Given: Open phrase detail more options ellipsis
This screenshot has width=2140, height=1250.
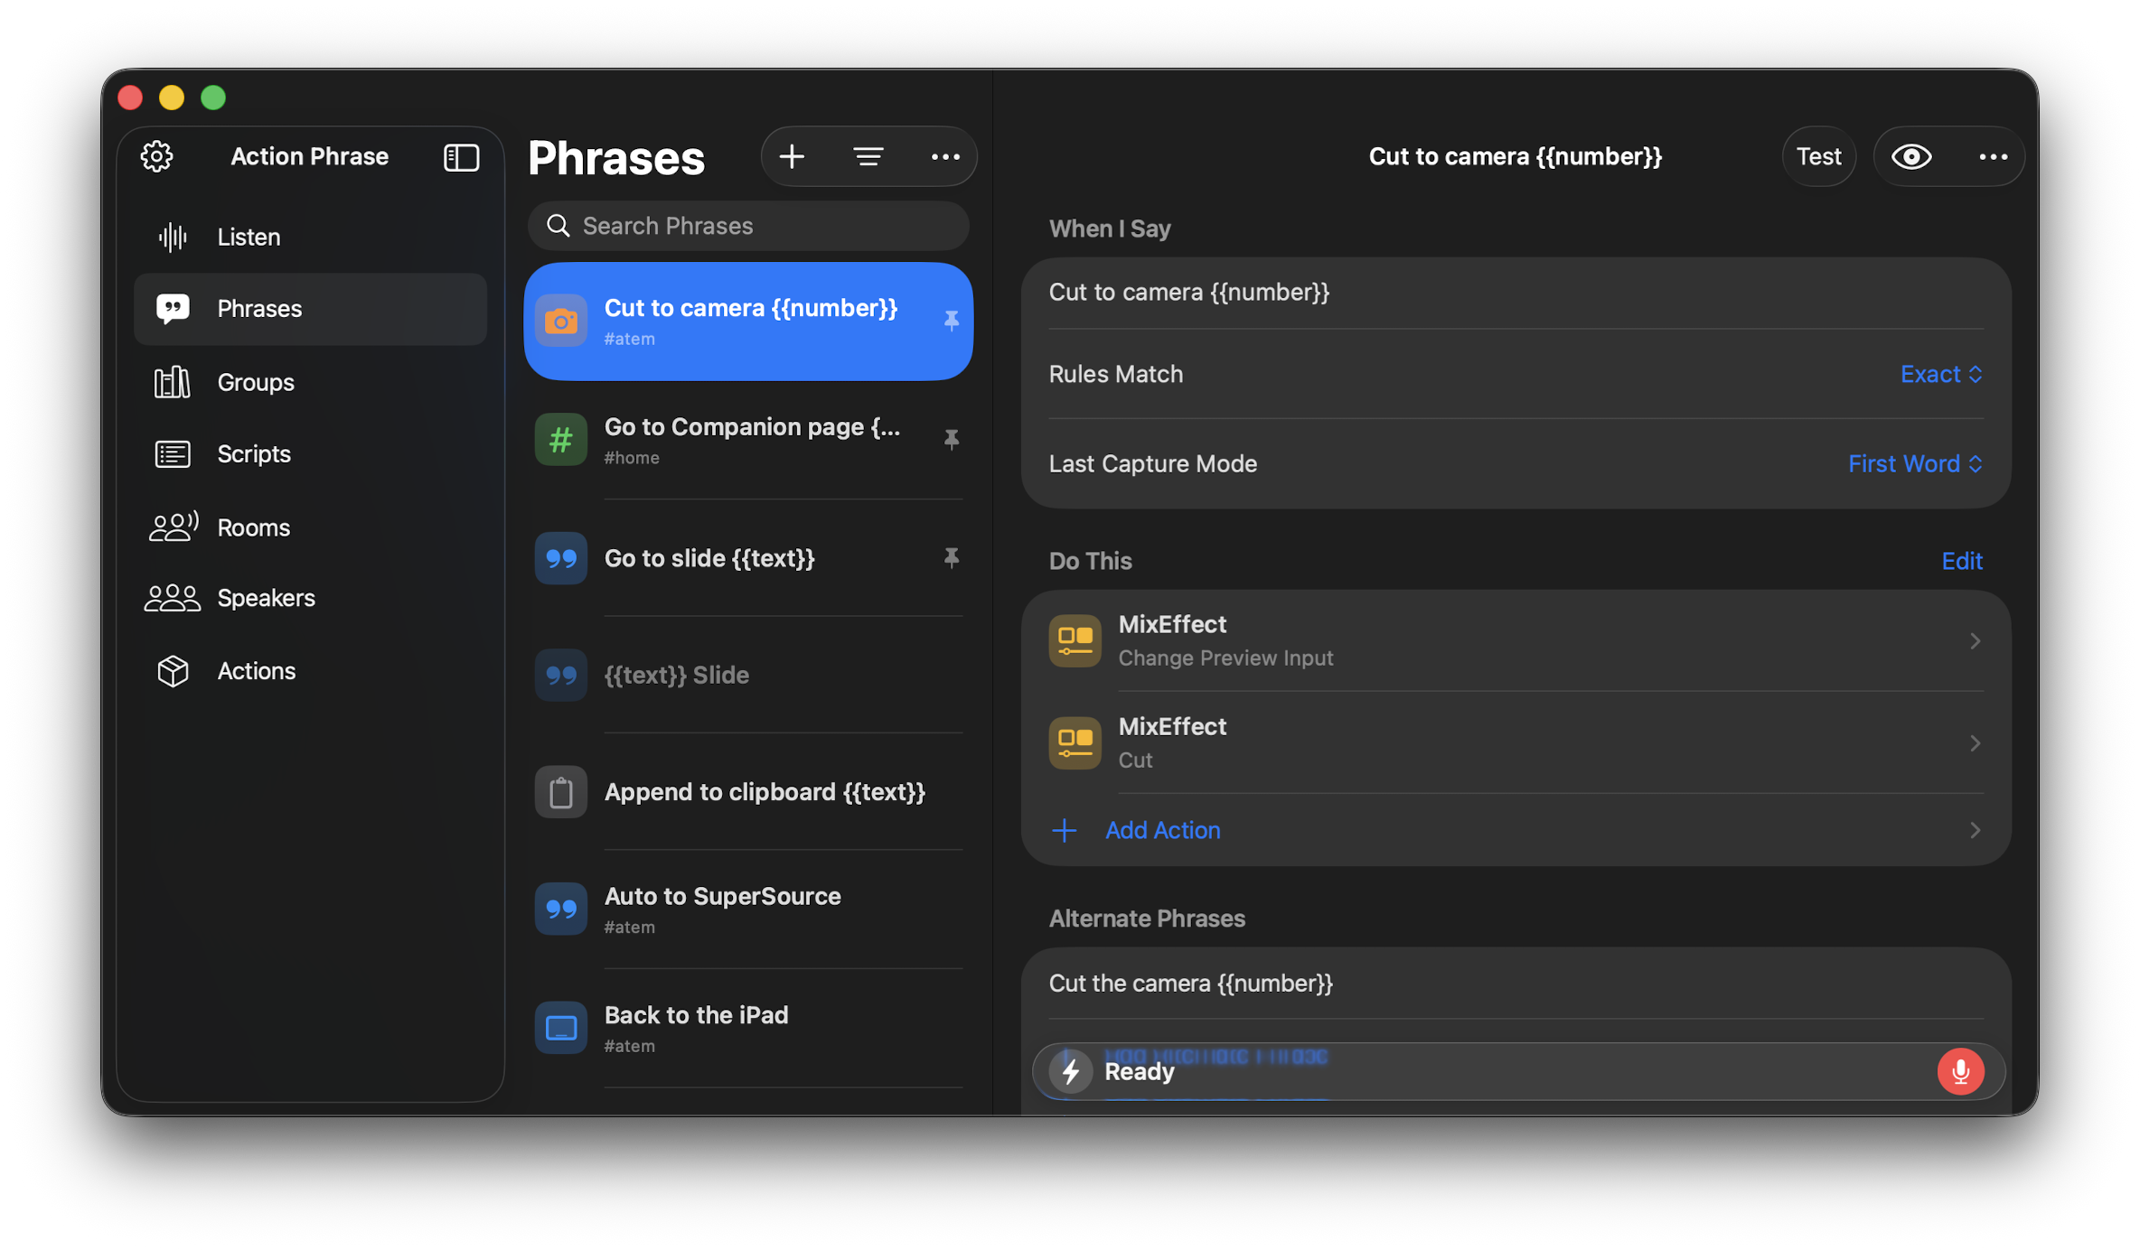Looking at the screenshot, I should [x=1993, y=156].
